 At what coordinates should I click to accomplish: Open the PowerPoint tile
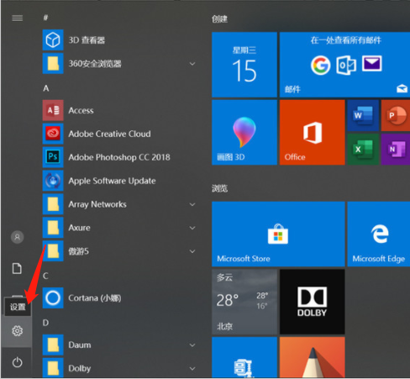[396, 116]
